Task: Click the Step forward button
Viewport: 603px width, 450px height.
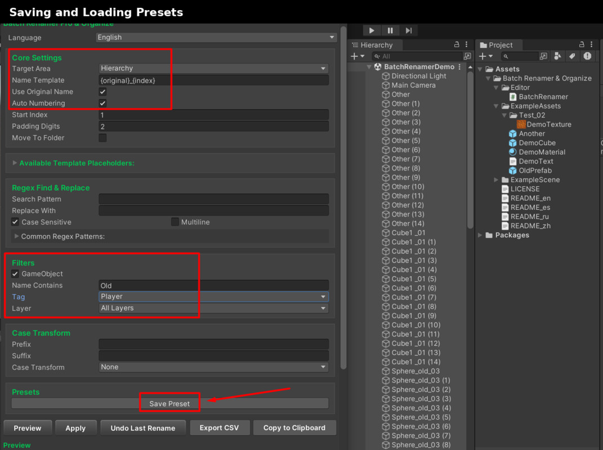Action: [x=408, y=30]
